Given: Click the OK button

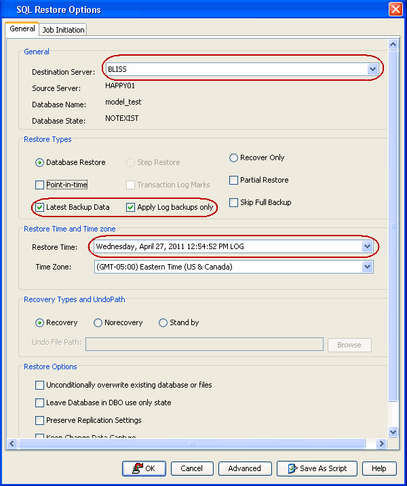Looking at the screenshot, I should (144, 468).
